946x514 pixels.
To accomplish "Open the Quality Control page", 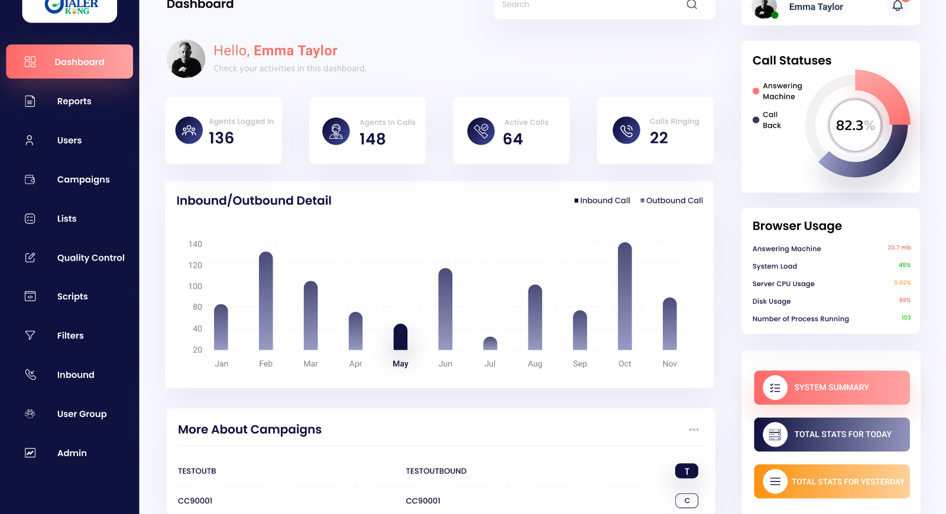I will 90,258.
